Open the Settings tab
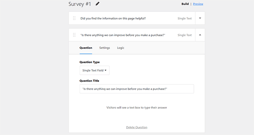 (105, 48)
